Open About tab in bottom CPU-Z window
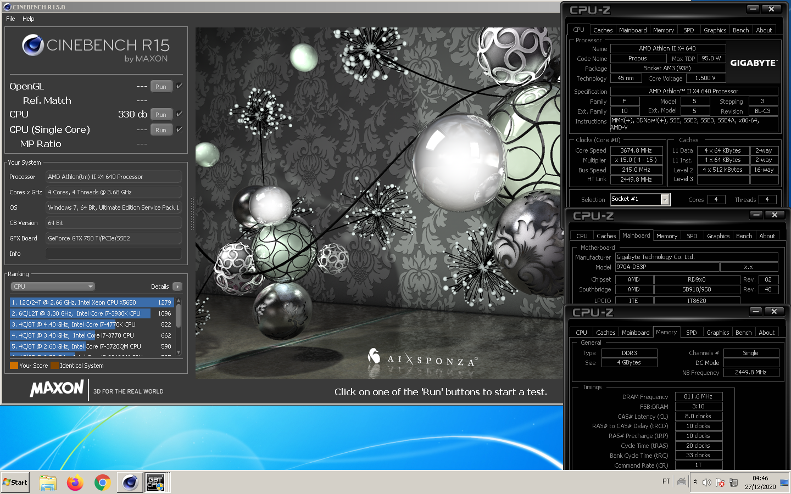 click(767, 333)
